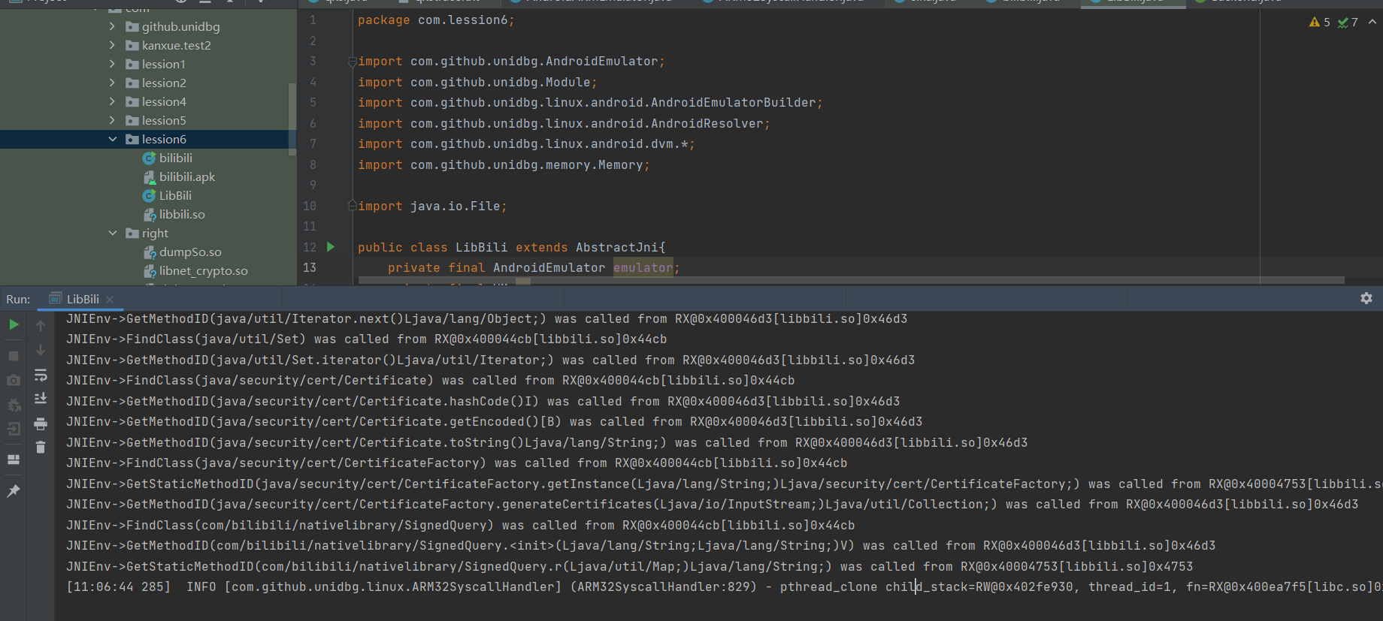Click the Attach Debugger bug icon

(x=14, y=405)
